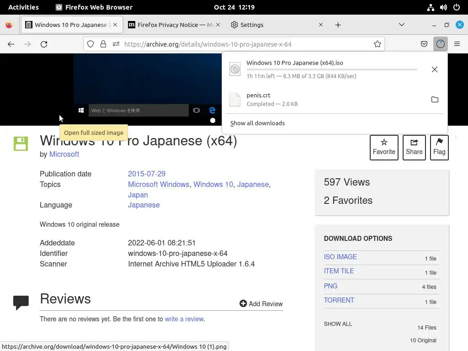Click Show all downloads

coord(257,123)
